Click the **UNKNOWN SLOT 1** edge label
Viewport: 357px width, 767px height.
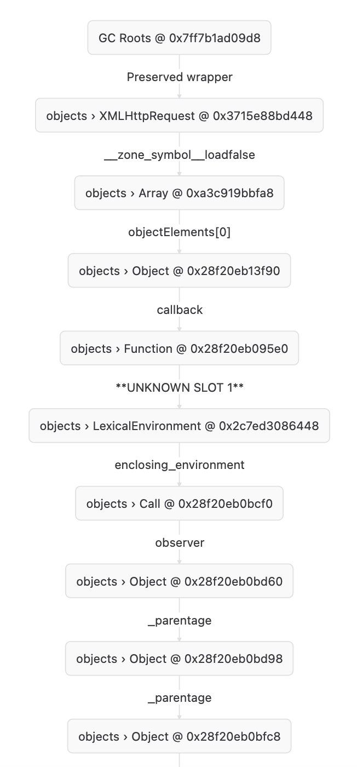pos(180,387)
